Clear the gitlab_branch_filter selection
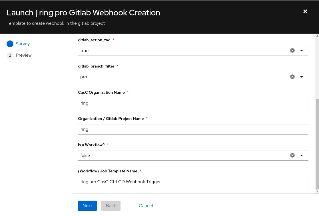The height and width of the screenshot is (216, 319). [x=292, y=77]
